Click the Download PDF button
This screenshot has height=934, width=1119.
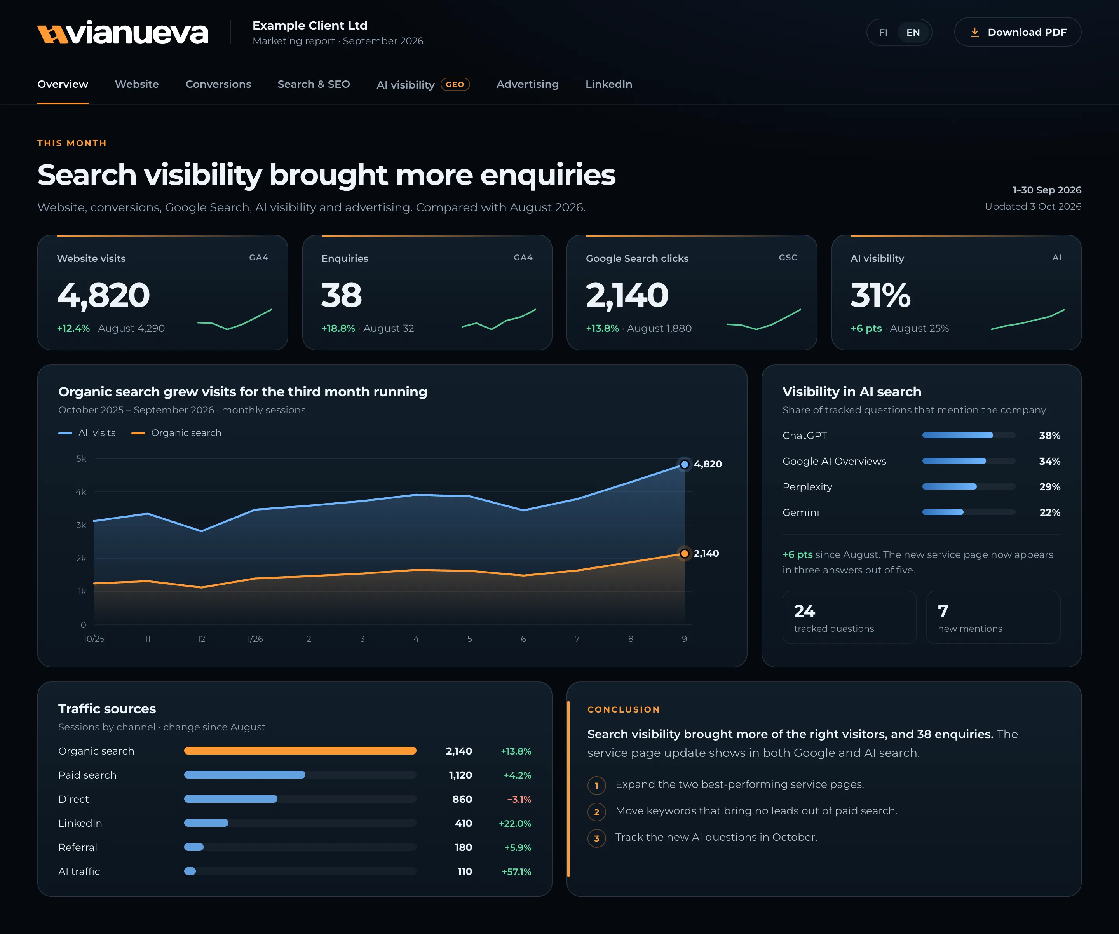point(1018,33)
